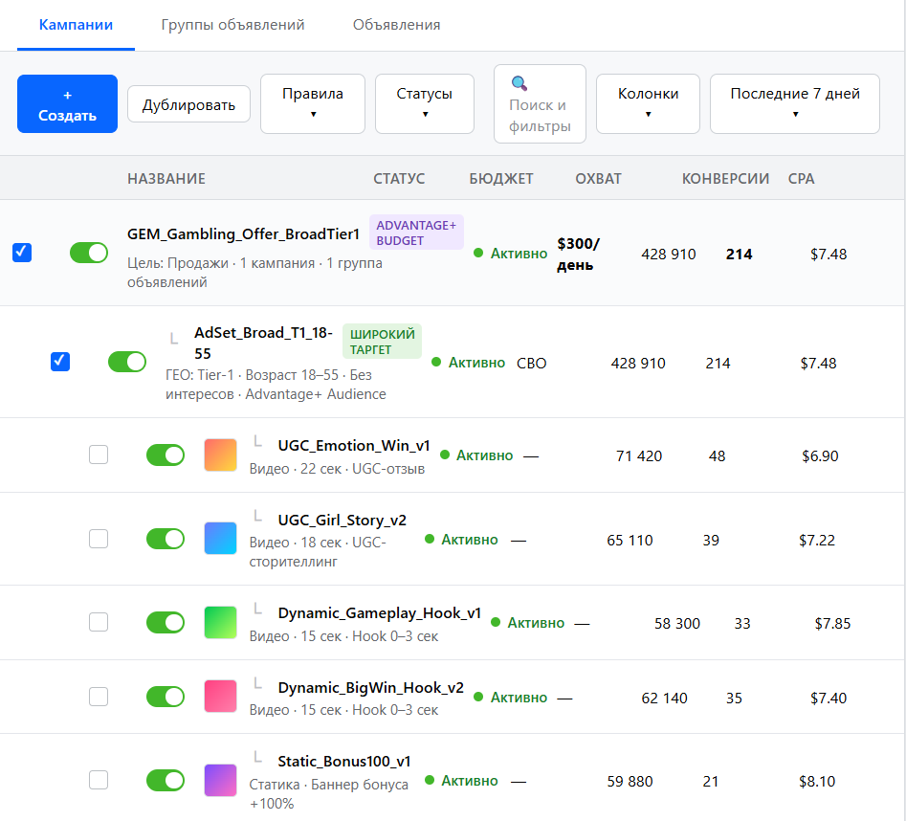Image resolution: width=906 pixels, height=821 pixels.
Task: Expand the Статусы dropdown
Action: (425, 103)
